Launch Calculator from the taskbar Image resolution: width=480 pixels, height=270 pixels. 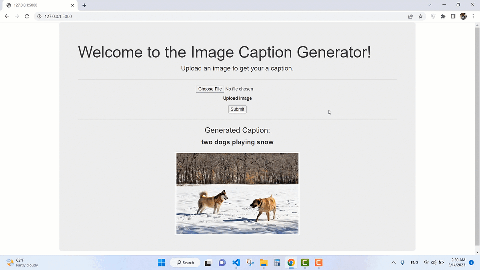pyautogui.click(x=277, y=263)
